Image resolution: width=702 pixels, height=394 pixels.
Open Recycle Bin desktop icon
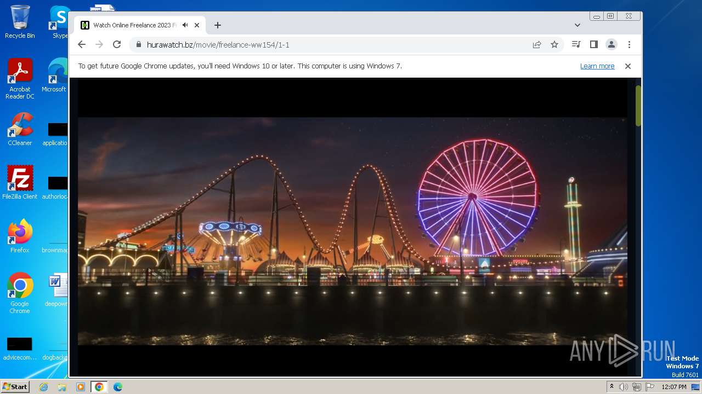click(20, 22)
